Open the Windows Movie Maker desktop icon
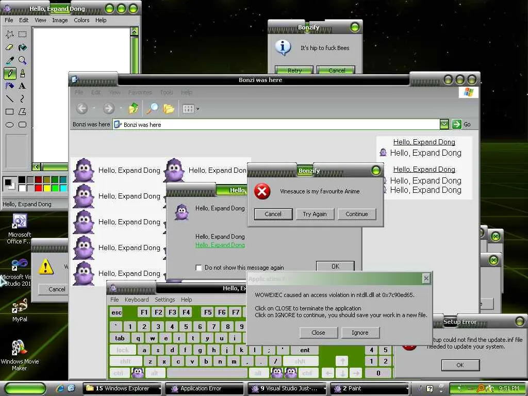 tap(19, 355)
